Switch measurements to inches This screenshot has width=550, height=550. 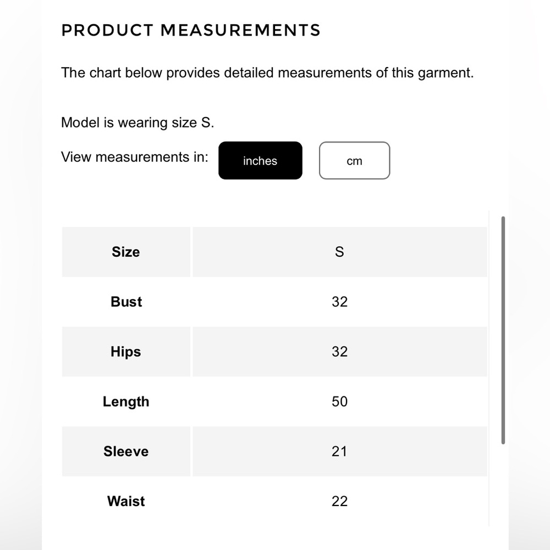coord(260,161)
